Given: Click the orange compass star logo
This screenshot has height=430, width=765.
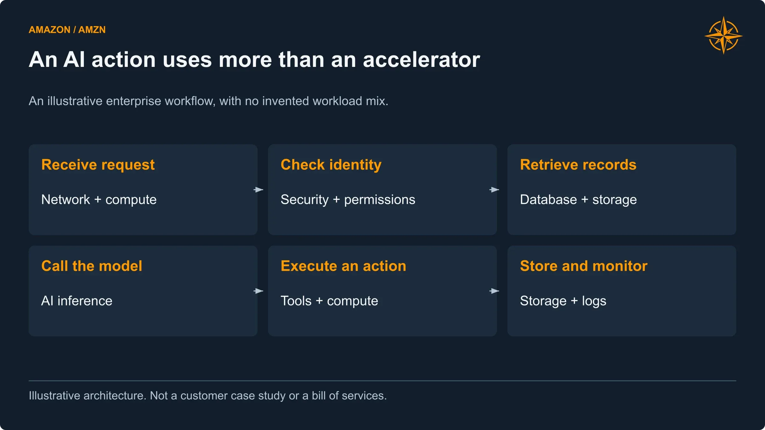Looking at the screenshot, I should [724, 35].
